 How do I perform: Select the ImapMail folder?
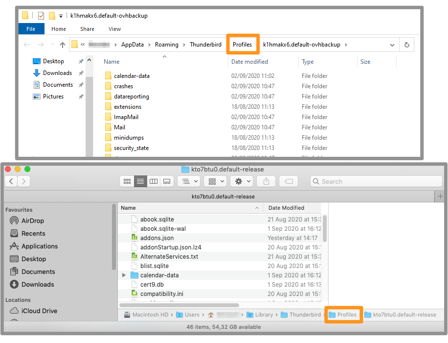[126, 117]
